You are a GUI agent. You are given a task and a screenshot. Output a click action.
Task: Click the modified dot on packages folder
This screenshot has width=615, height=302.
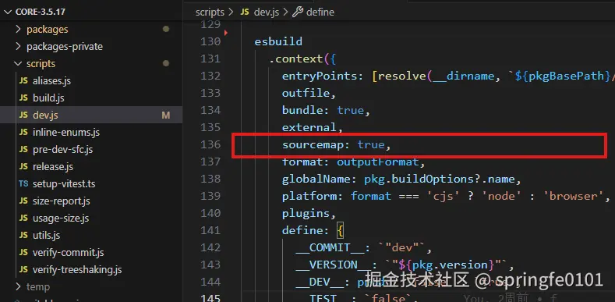pyautogui.click(x=166, y=29)
